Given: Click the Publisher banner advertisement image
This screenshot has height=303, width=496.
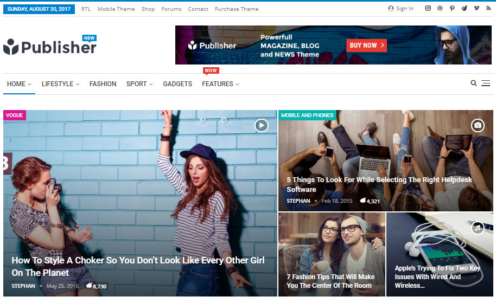Looking at the screenshot, I should (333, 45).
